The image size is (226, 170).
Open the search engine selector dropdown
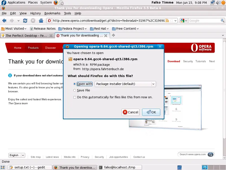click(184, 20)
